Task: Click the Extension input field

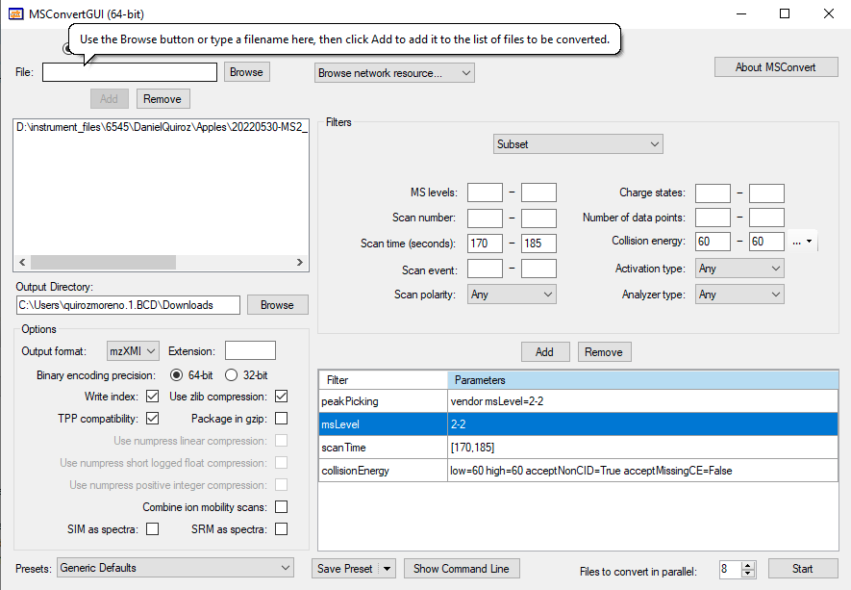Action: click(250, 351)
